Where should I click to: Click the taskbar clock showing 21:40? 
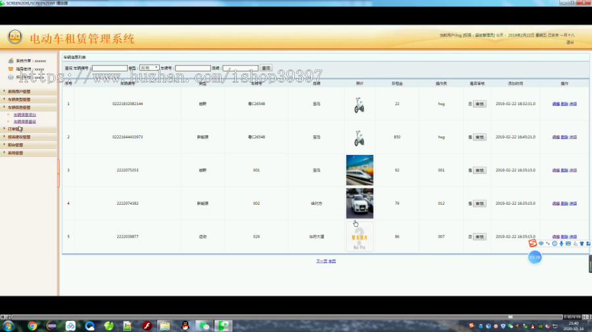[574, 326]
